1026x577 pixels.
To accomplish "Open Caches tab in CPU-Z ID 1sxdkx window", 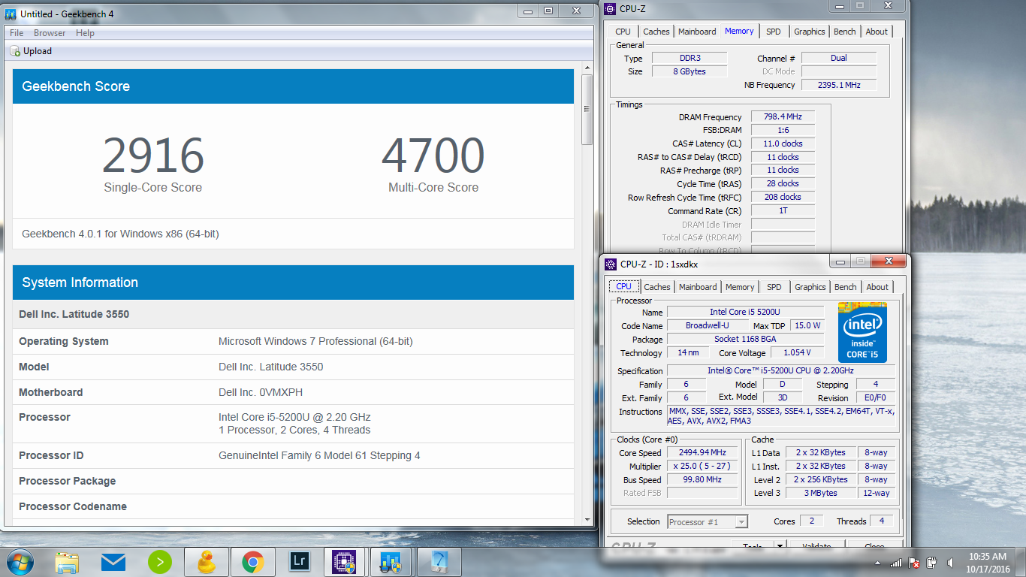I will [x=657, y=287].
